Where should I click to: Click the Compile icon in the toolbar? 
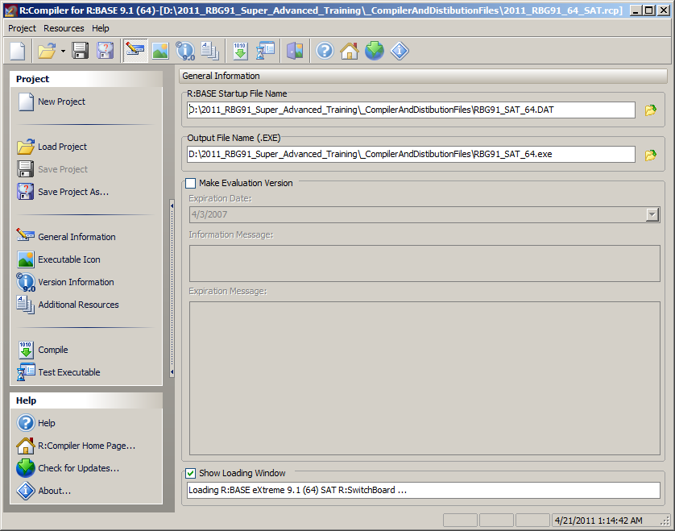point(240,51)
